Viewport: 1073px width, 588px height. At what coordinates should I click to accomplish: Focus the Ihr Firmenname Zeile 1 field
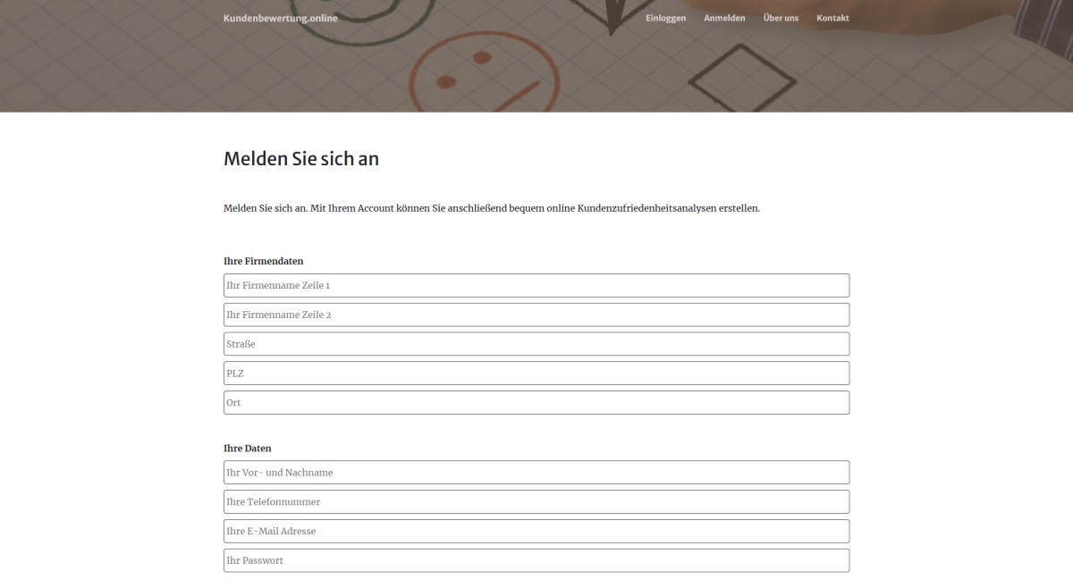[536, 285]
